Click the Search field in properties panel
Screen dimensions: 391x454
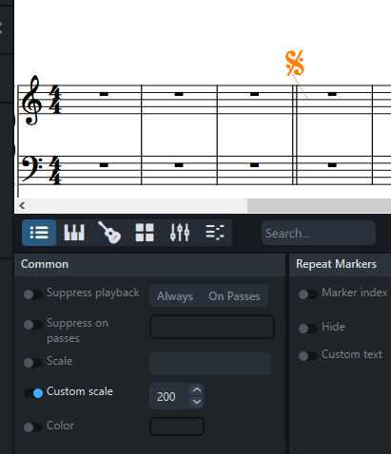pos(319,233)
